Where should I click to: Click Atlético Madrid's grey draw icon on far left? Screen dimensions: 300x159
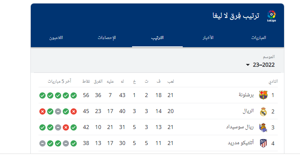tap(42, 143)
